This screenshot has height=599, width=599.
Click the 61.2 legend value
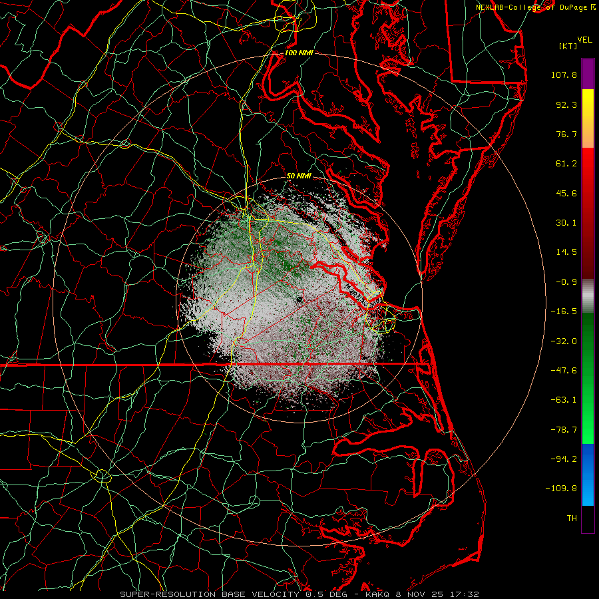pyautogui.click(x=566, y=164)
